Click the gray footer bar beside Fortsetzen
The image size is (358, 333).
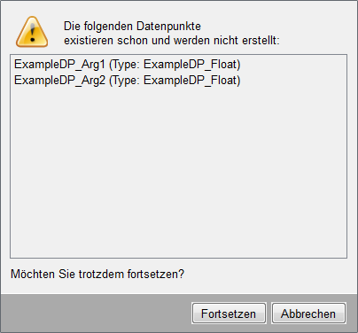coord(96,314)
